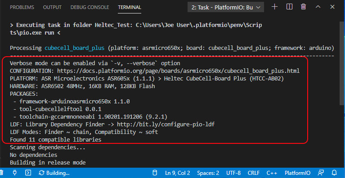Open the notifications bell in status bar
The width and height of the screenshot is (345, 178).
coord(335,173)
